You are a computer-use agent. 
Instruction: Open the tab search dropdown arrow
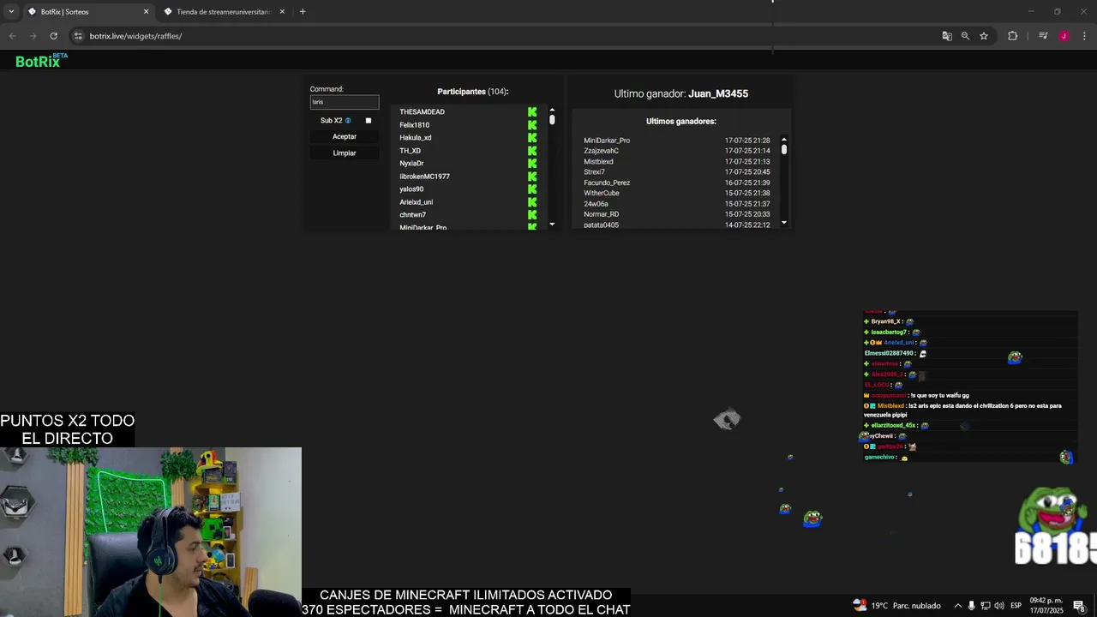click(x=11, y=12)
